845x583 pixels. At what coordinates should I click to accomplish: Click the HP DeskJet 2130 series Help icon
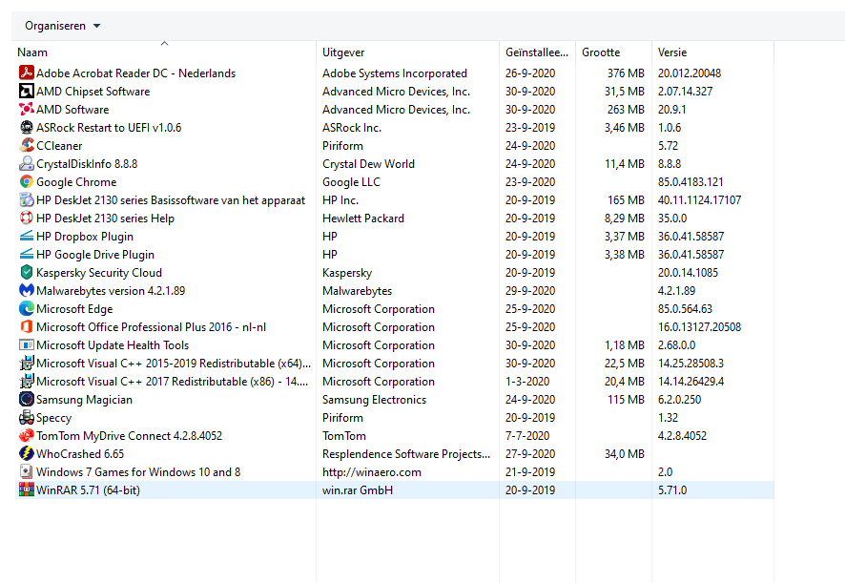[x=27, y=218]
